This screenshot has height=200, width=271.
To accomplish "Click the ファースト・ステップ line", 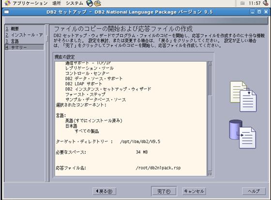I will (85, 94).
